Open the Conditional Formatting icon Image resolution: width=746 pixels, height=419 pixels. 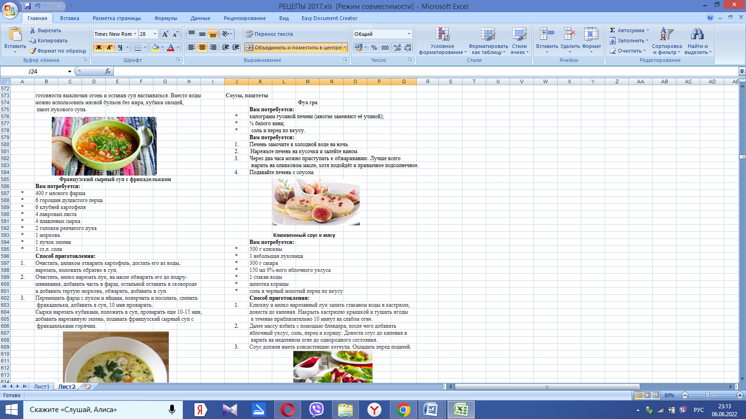(442, 35)
